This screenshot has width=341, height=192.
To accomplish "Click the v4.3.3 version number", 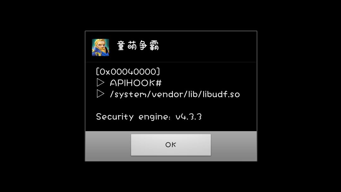I will click(188, 117).
